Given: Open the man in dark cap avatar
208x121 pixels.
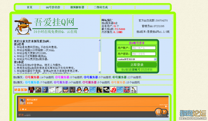Looking at the screenshot, I should pyautogui.click(x=72, y=90).
